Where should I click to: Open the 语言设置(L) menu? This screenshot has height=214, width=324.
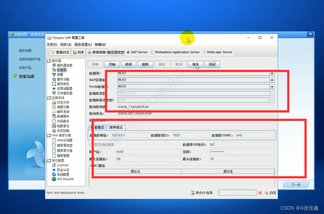click(83, 44)
